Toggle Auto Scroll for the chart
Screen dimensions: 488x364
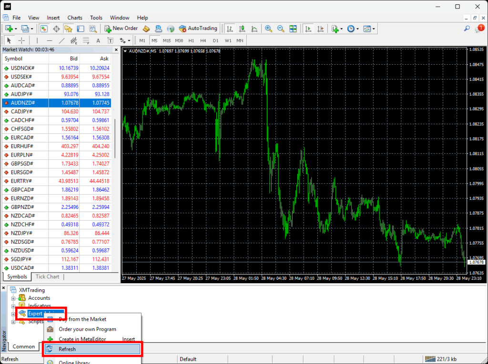308,29
